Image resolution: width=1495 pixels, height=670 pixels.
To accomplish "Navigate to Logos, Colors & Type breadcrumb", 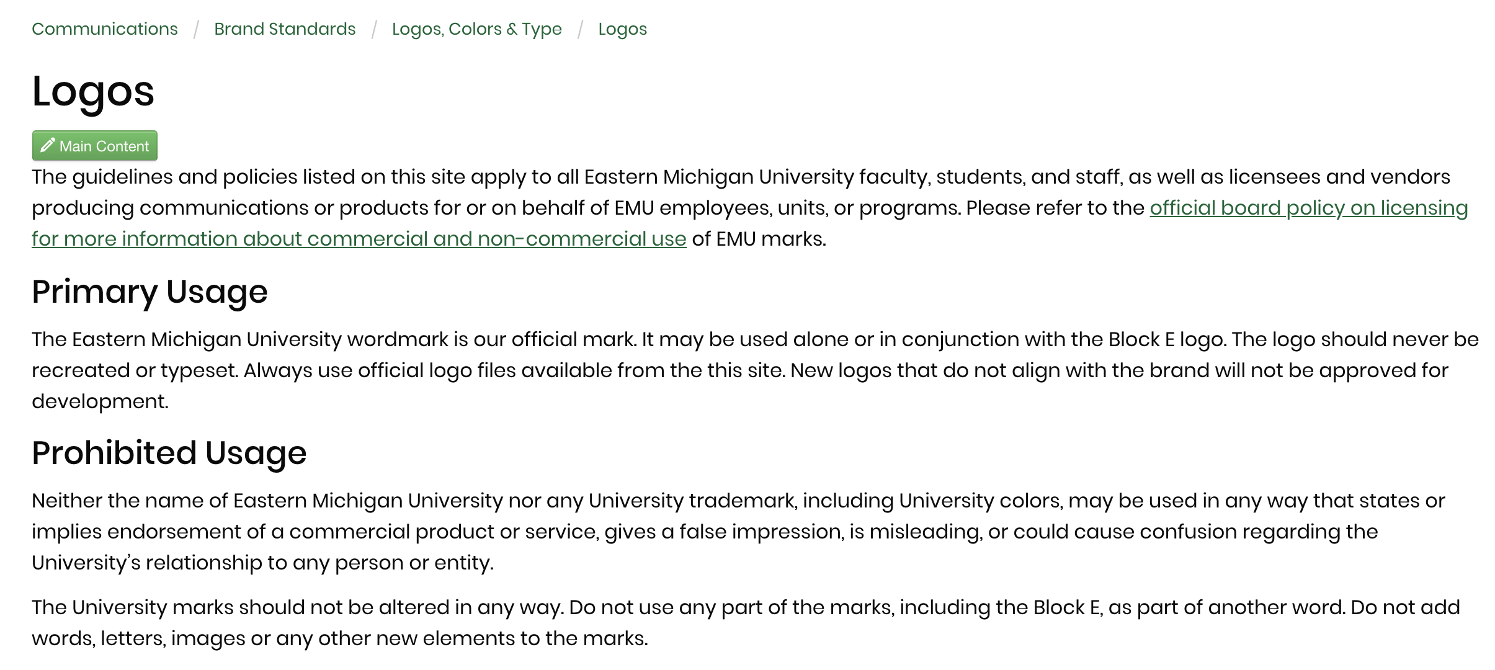I will (477, 29).
